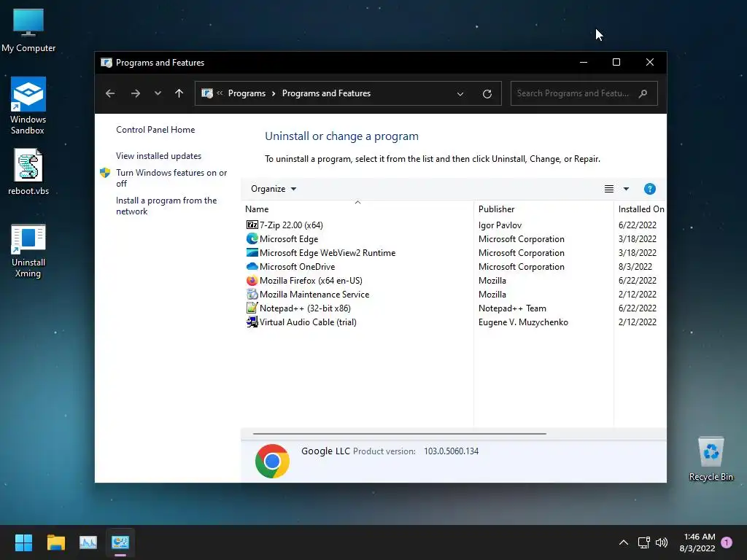Click the Notepad++ icon in list

pos(252,308)
